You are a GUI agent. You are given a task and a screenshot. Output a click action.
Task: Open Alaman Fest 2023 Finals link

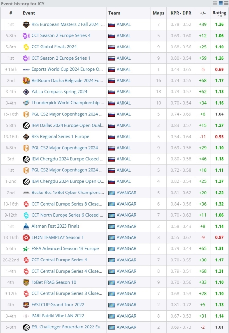tap(55, 226)
